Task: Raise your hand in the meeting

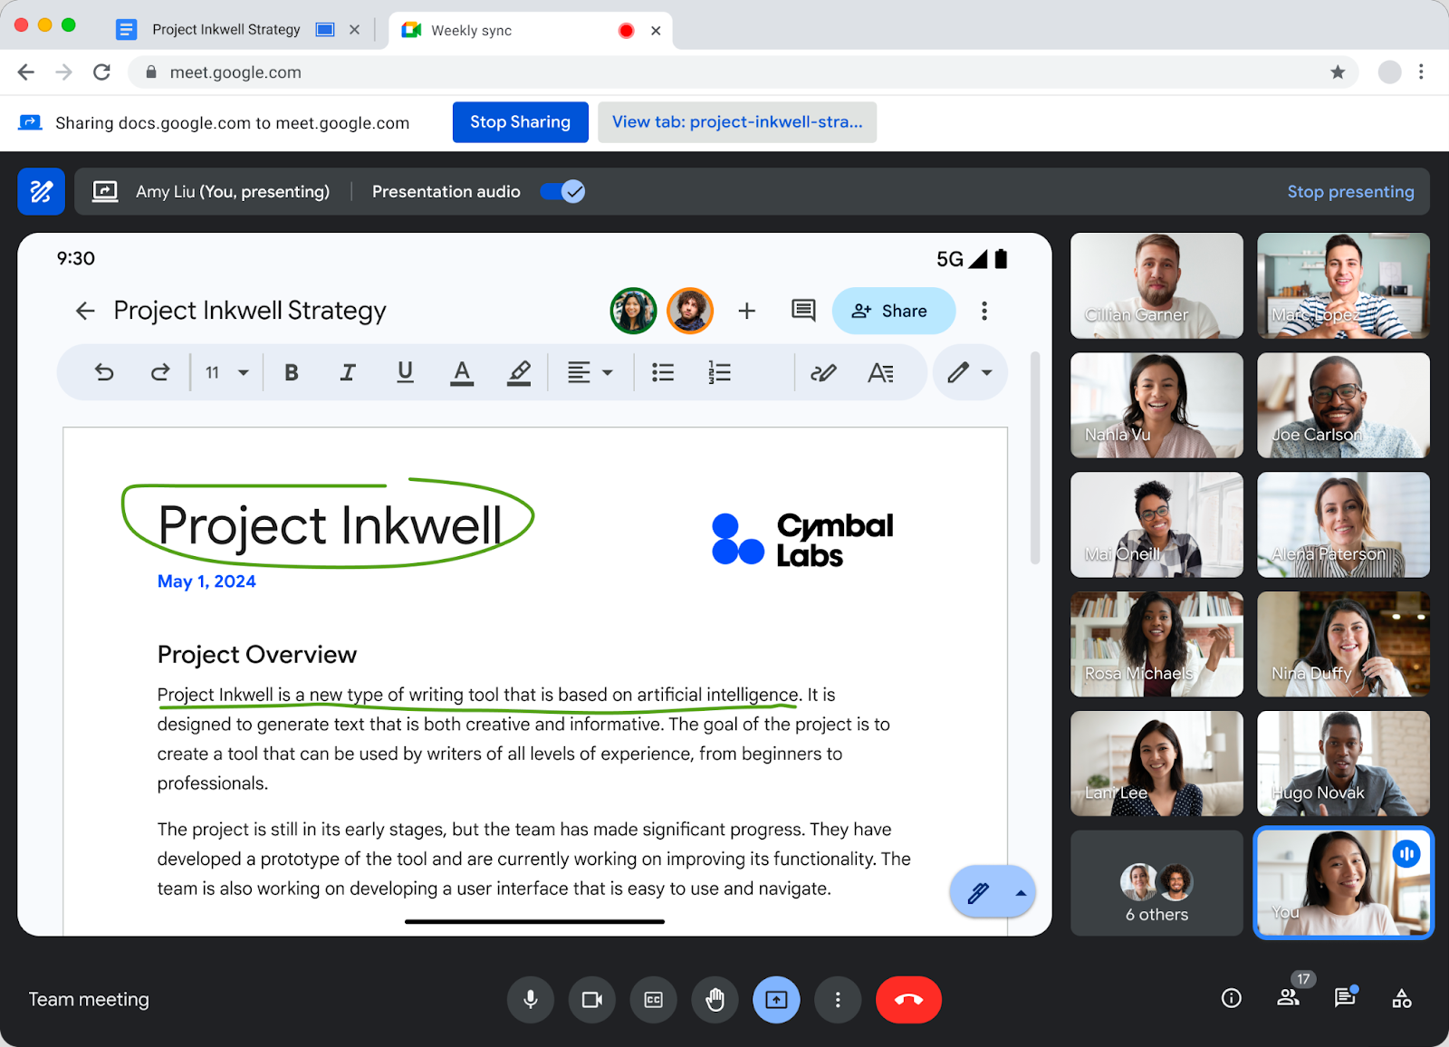Action: click(x=715, y=1000)
